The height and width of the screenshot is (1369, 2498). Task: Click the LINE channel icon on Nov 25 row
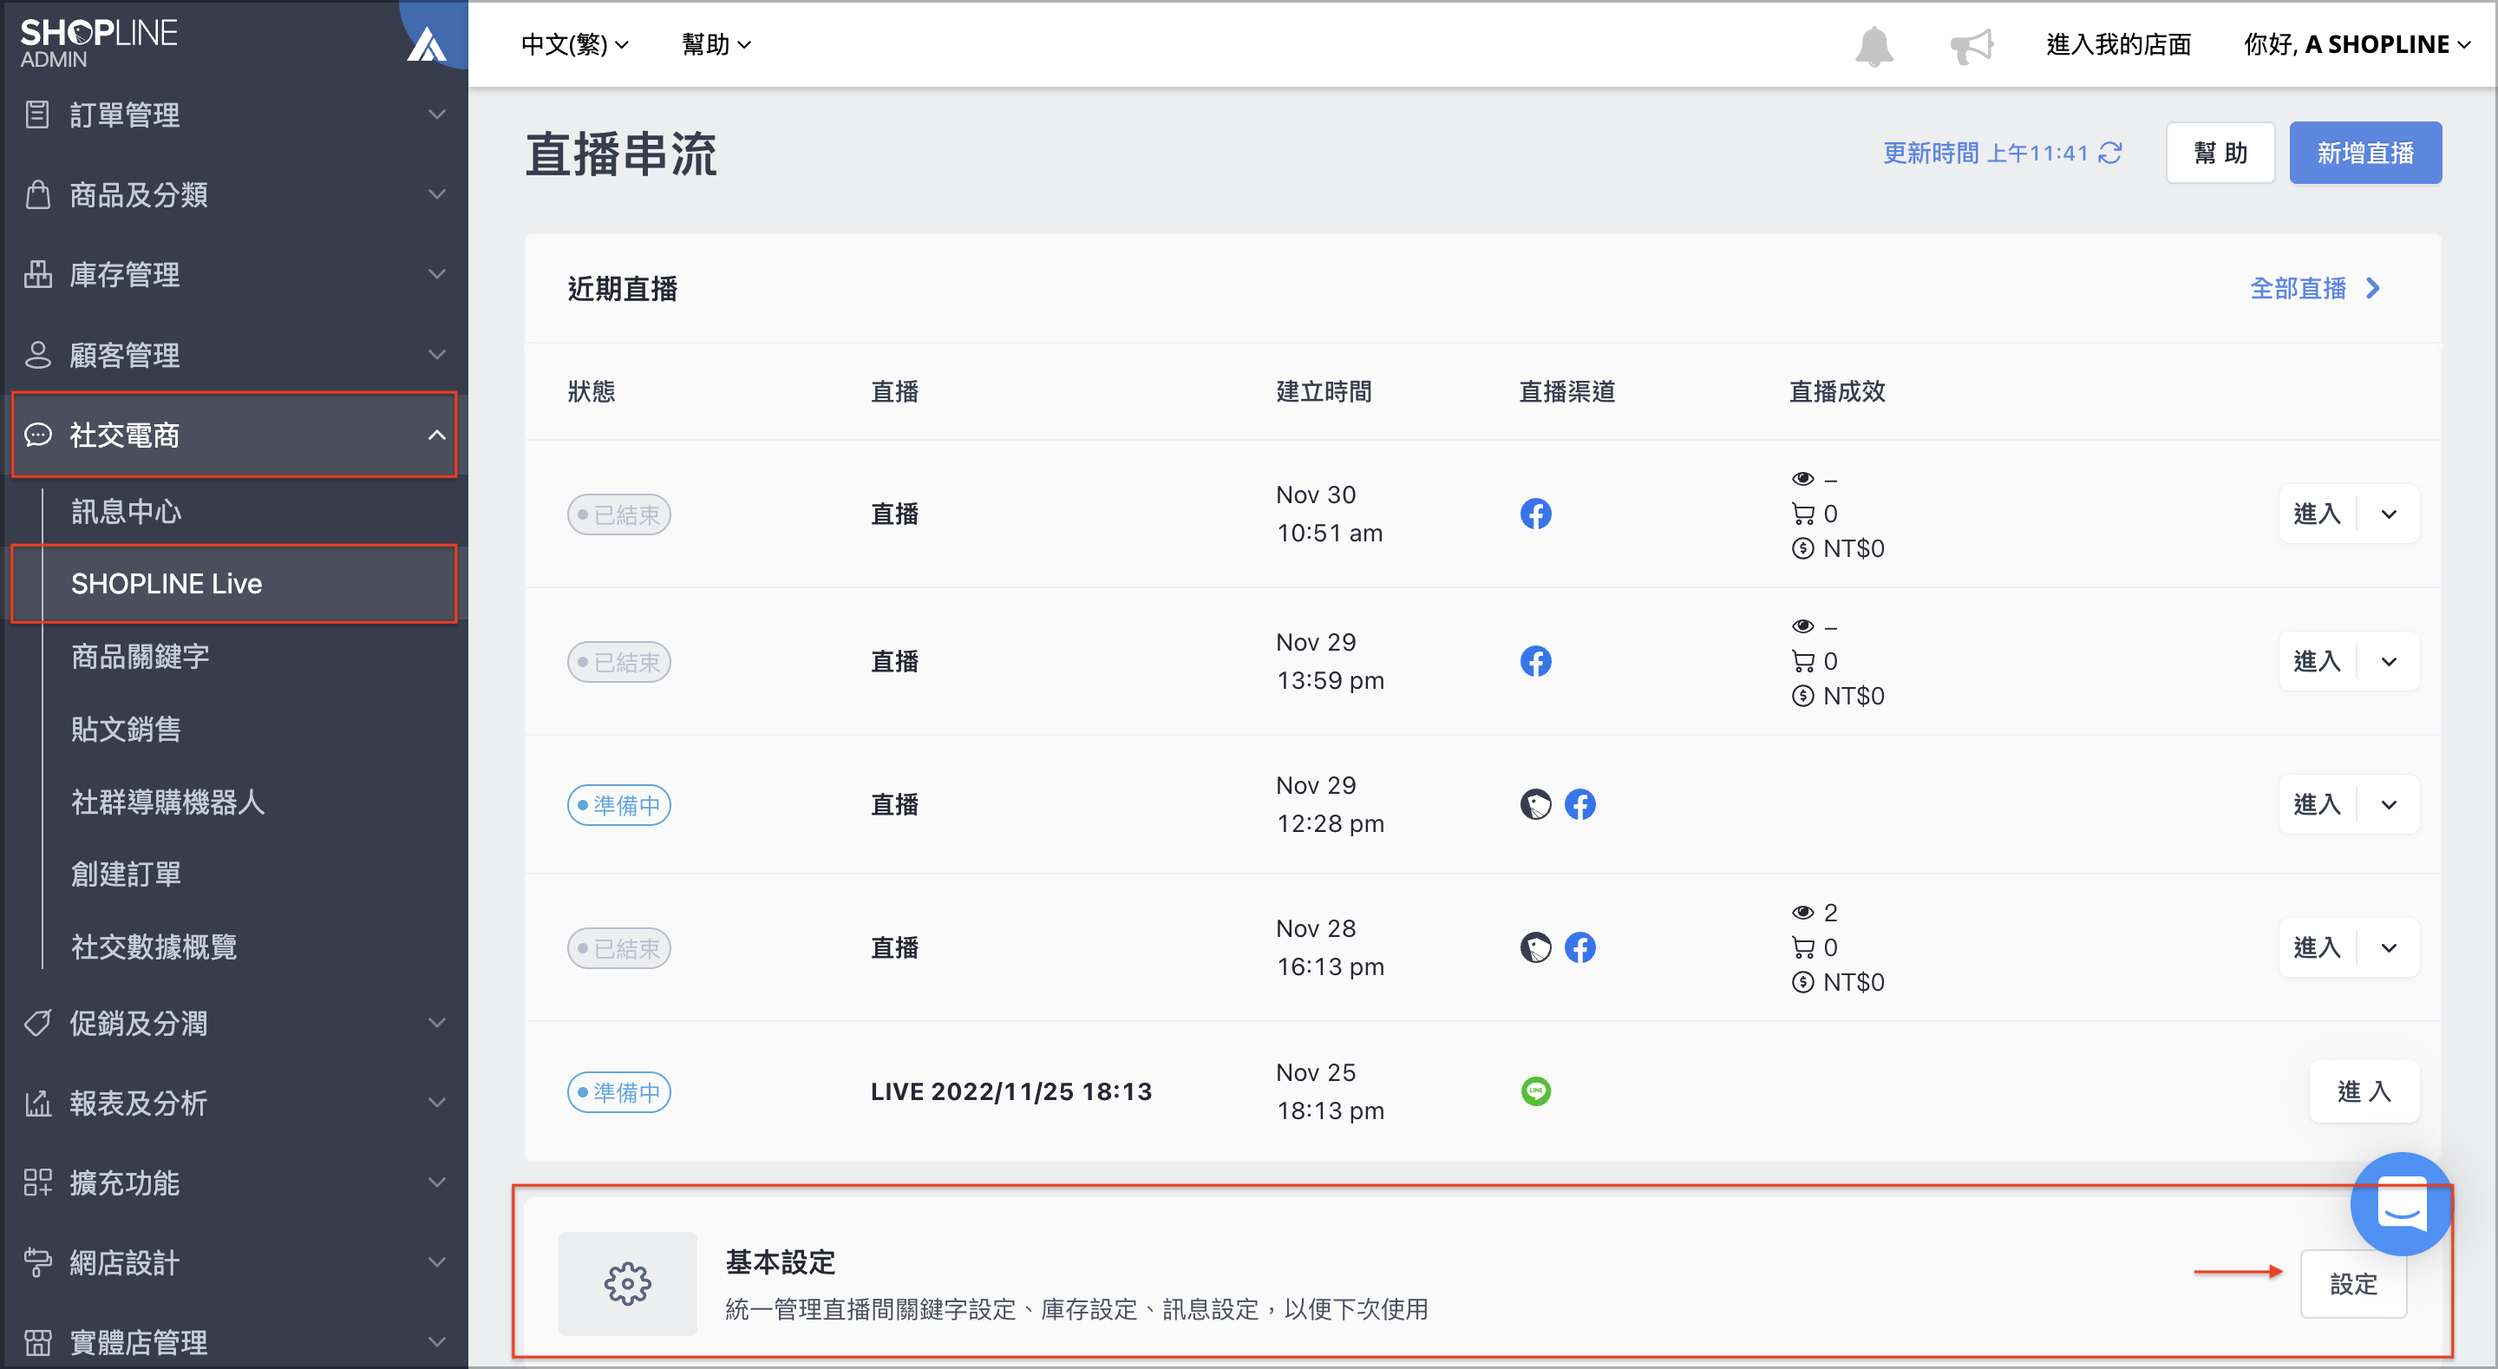coord(1535,1091)
